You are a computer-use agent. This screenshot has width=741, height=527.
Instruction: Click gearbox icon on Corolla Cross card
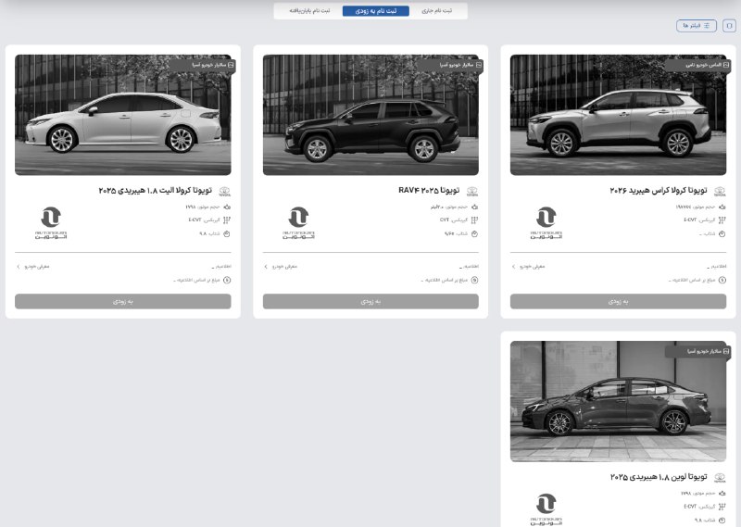[x=722, y=220]
